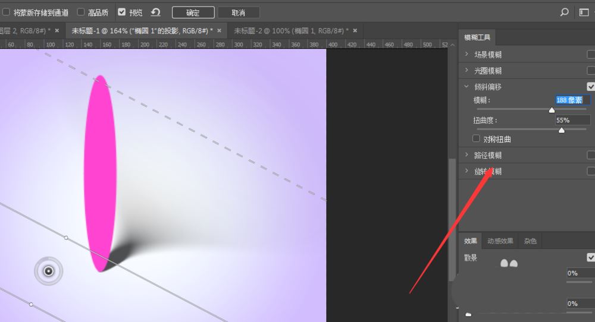Expand the 路径模糊 section
Image resolution: width=595 pixels, height=322 pixels.
(466, 155)
